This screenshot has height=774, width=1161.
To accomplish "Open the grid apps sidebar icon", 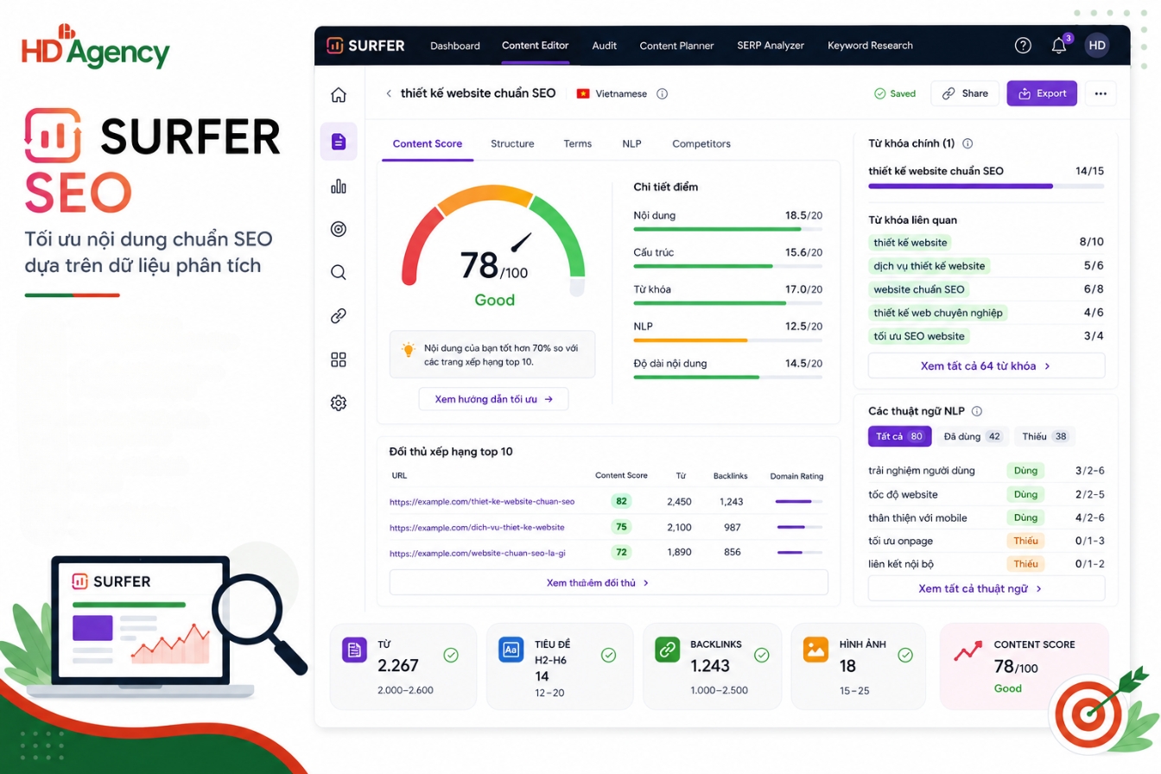I will (x=339, y=359).
